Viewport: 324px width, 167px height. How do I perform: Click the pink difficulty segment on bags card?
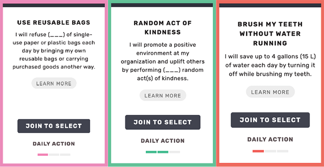tap(43, 155)
